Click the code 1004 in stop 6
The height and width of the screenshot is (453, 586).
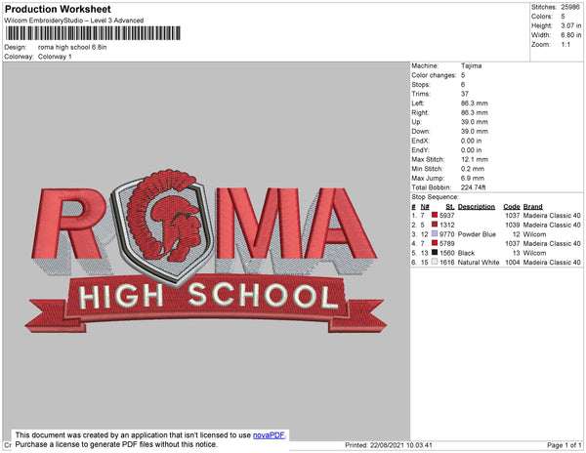click(513, 263)
